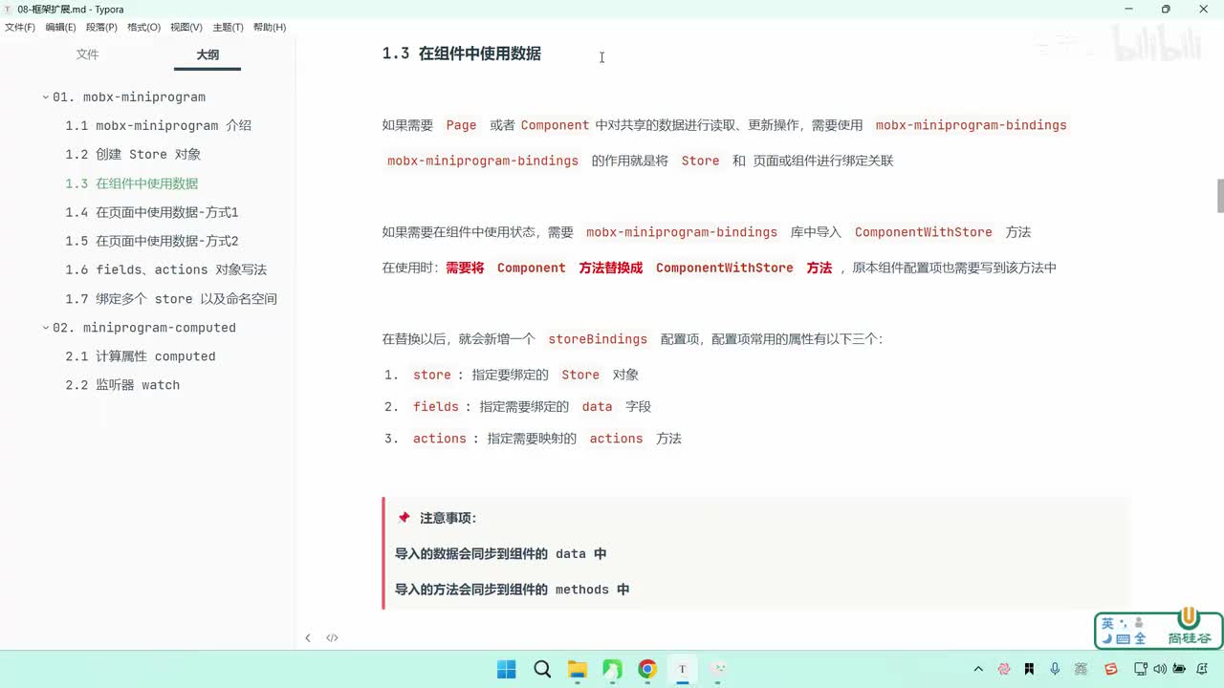Go to 1.1 mobx-miniprogram 介绍 outline item
The image size is (1224, 688).
[158, 126]
